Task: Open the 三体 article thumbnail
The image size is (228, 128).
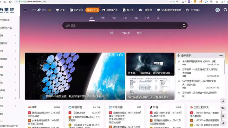Action: click(x=150, y=64)
